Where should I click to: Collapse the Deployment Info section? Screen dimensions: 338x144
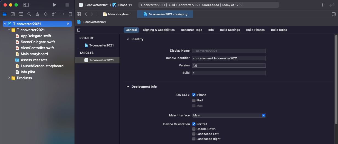[128, 87]
